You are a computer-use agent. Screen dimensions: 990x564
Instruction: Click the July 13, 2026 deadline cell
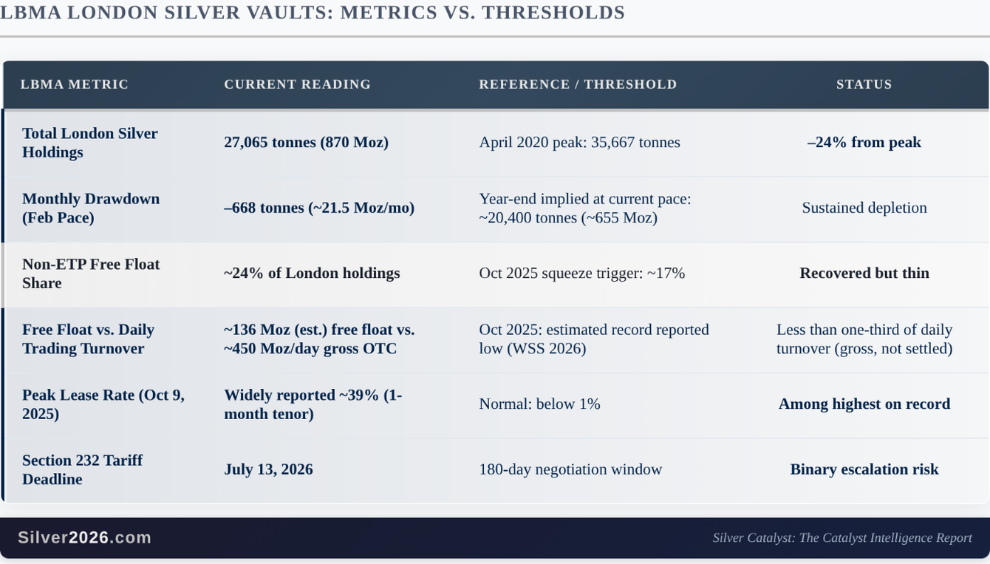click(268, 470)
